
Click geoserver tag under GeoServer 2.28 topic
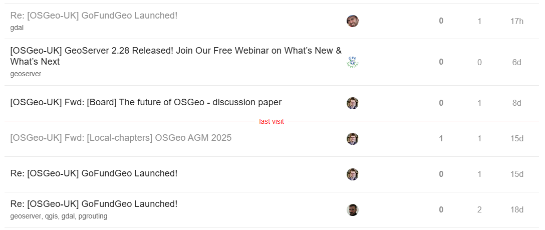26,74
